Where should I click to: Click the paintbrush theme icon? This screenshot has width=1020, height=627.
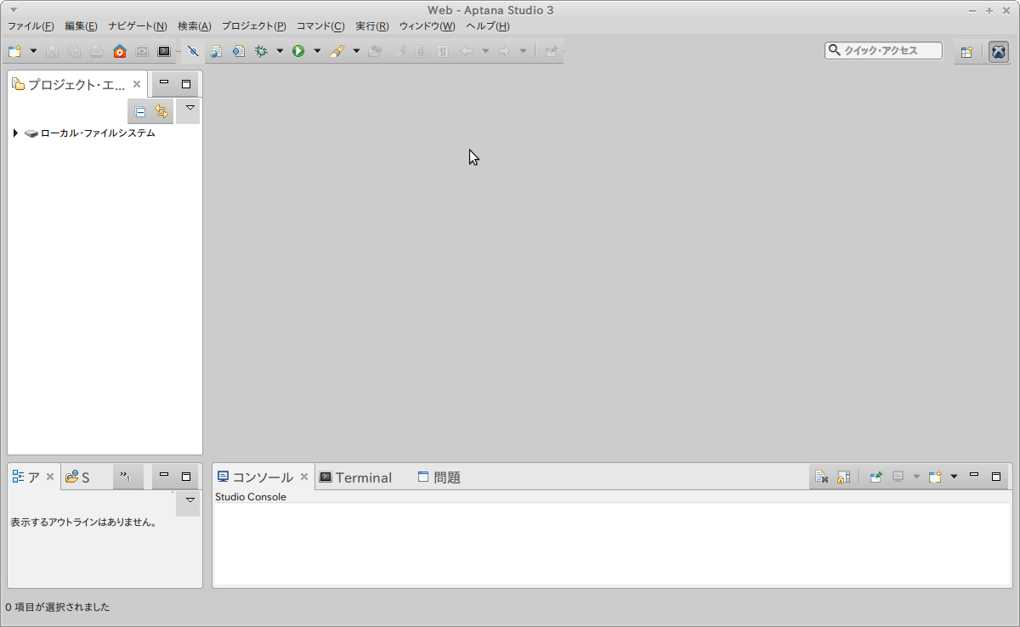coord(337,51)
